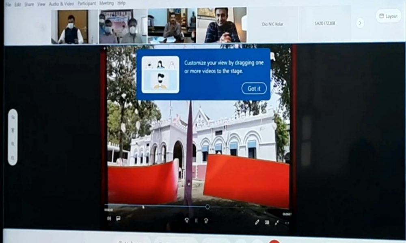Click the forward button right of pause
This screenshot has height=243, width=406.
pyautogui.click(x=206, y=221)
